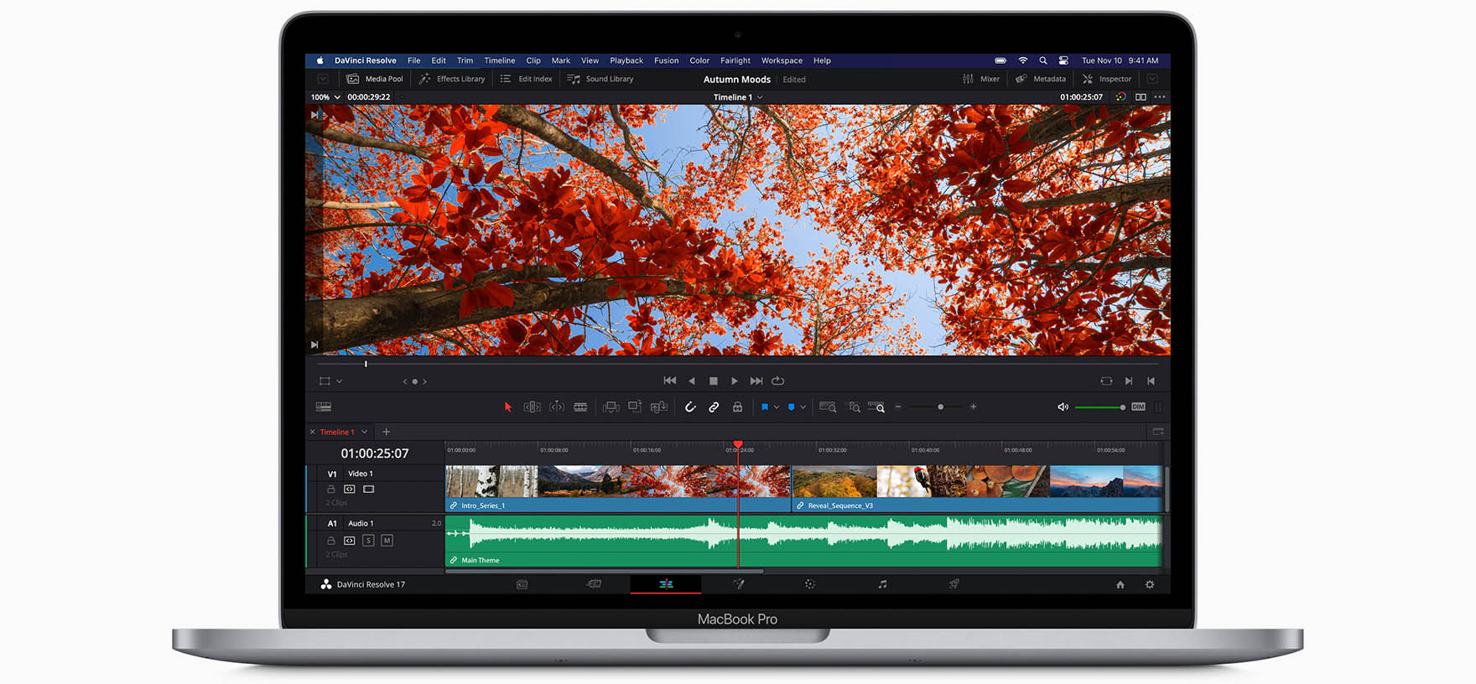Lock the Video 1 track
Screen dimensions: 1476x684
331,490
